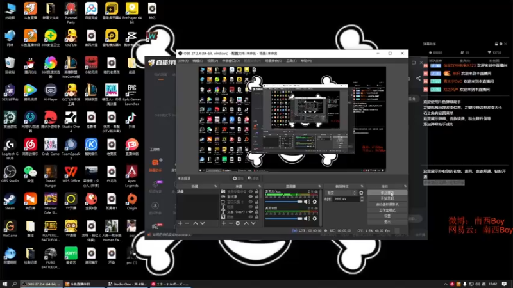
Task: Open the 编辑(E) menu in OBS
Action: tap(198, 61)
